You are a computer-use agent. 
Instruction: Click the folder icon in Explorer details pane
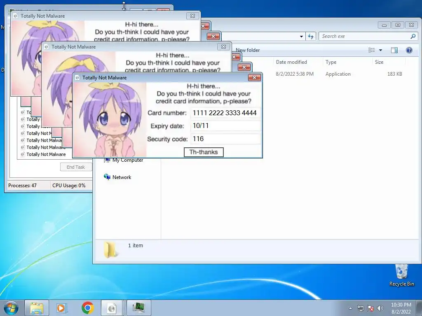point(110,250)
